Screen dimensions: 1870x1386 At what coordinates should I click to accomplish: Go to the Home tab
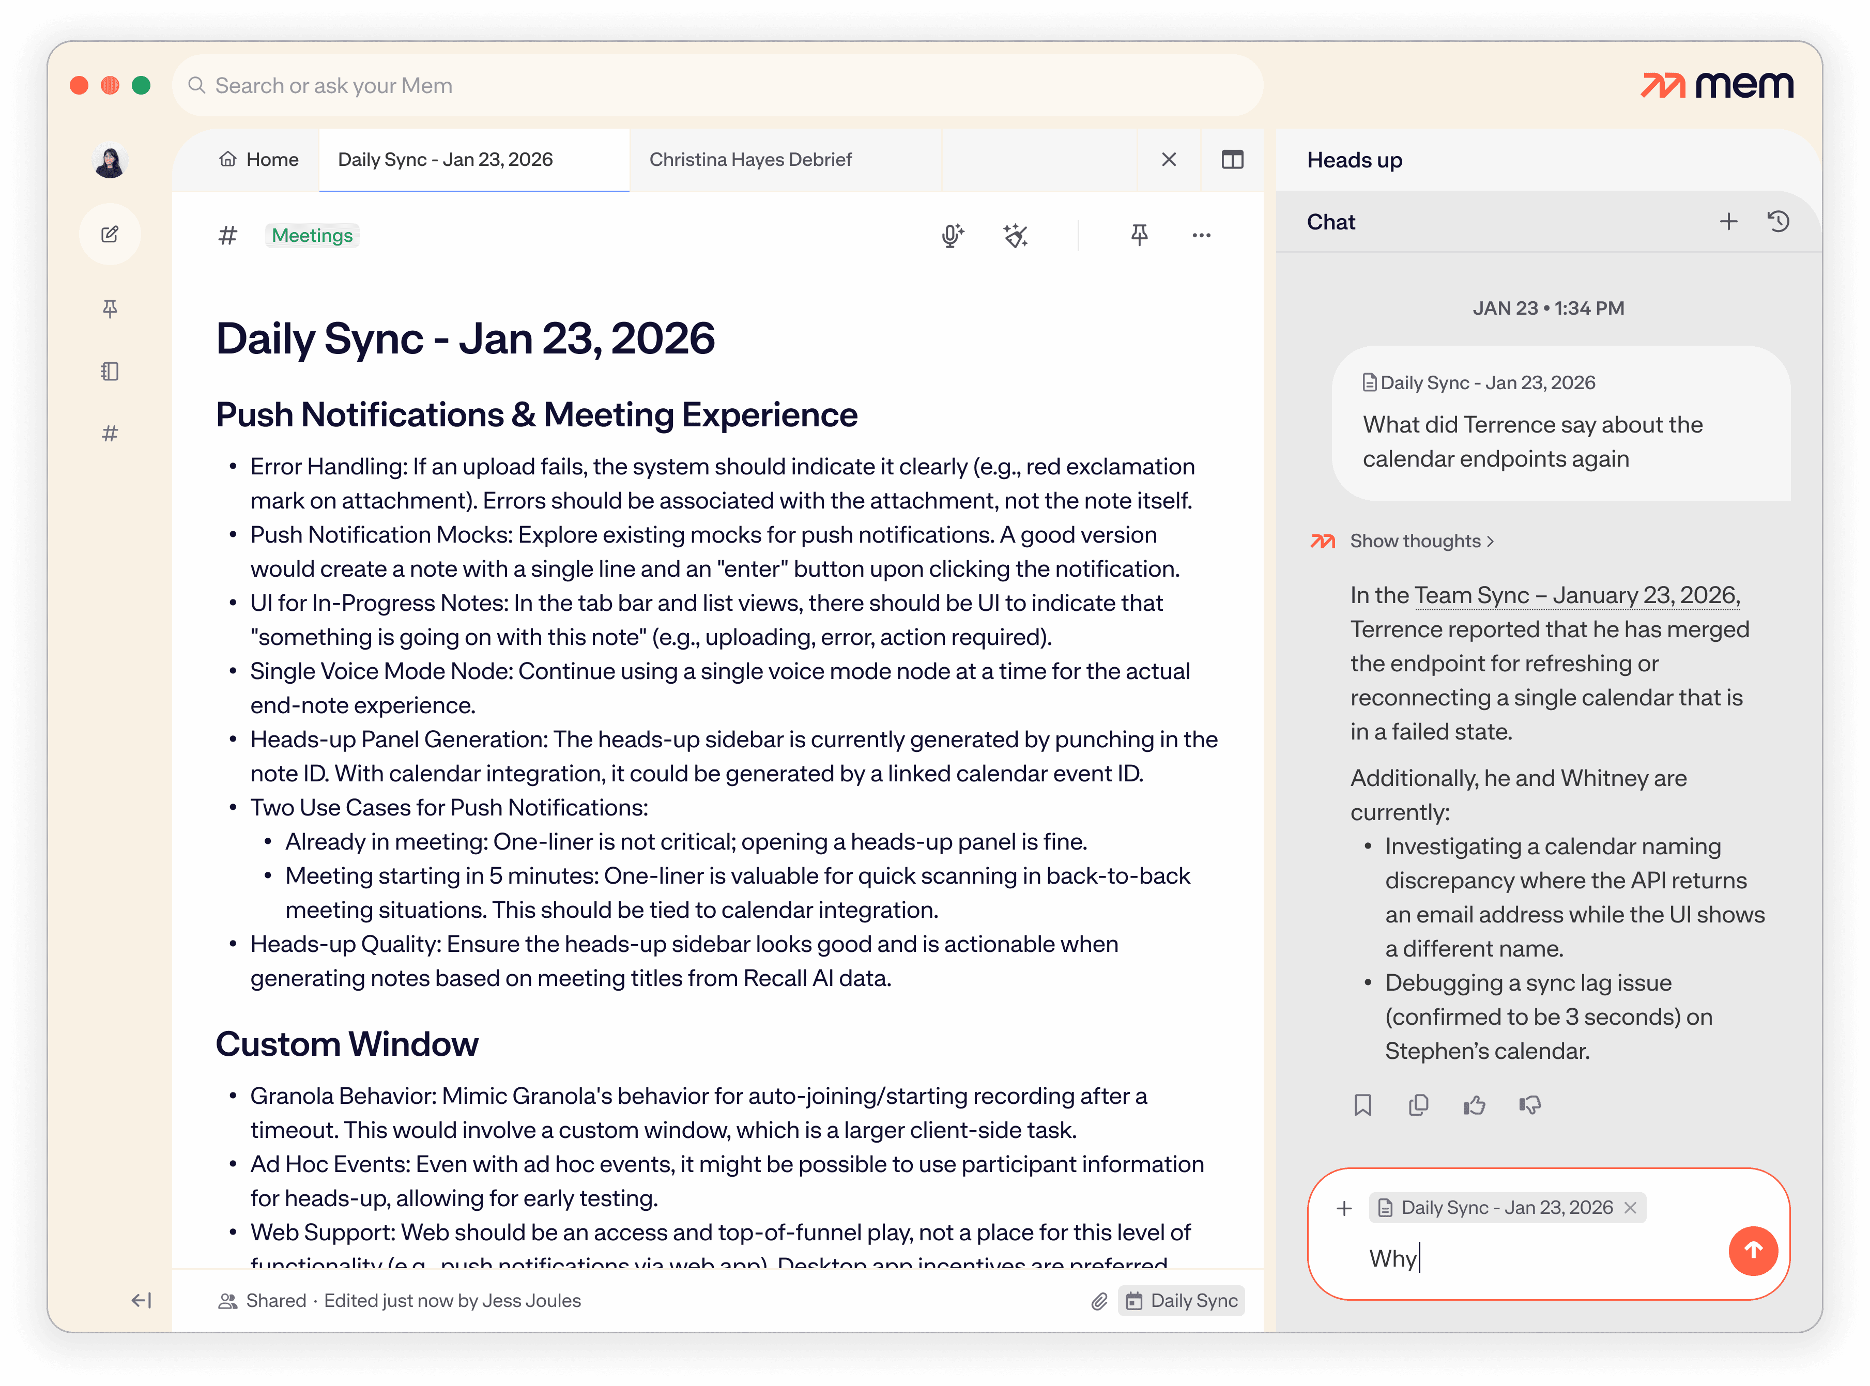tap(259, 159)
